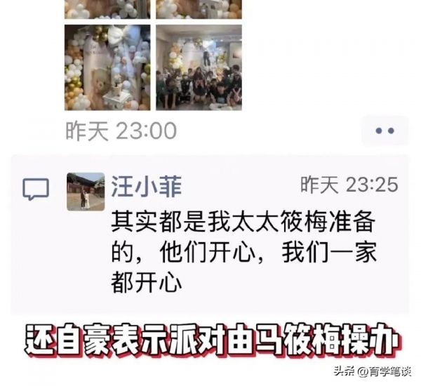Click the 头条 watermark logo text

(345, 372)
